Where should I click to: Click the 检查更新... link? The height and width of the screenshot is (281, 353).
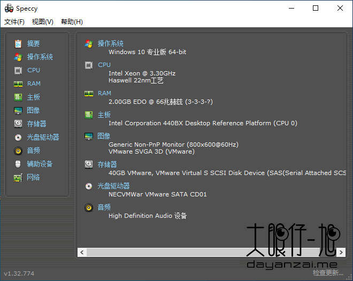click(328, 273)
